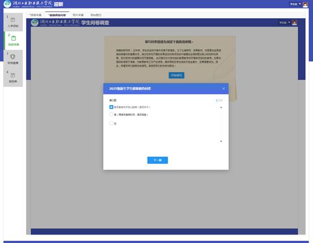The width and height of the screenshot is (313, 243).
Task: Click avatar in inner questionnaire header
Action: pyautogui.click(x=294, y=23)
